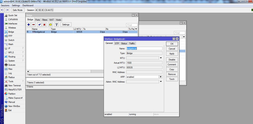
Task: Click the red X disable icon
Action: (44, 25)
